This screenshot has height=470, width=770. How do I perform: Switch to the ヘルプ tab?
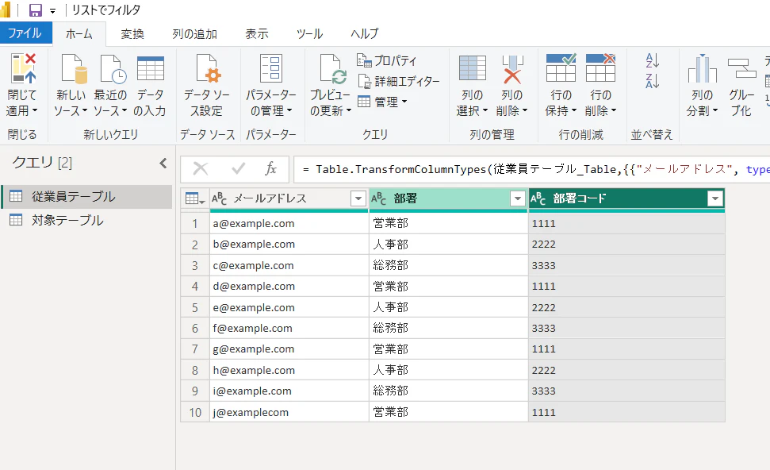364,34
